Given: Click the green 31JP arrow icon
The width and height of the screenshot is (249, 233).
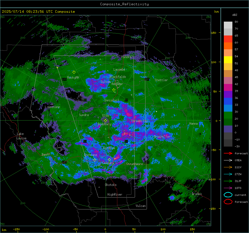Looking at the screenshot, I should coord(228,181).
